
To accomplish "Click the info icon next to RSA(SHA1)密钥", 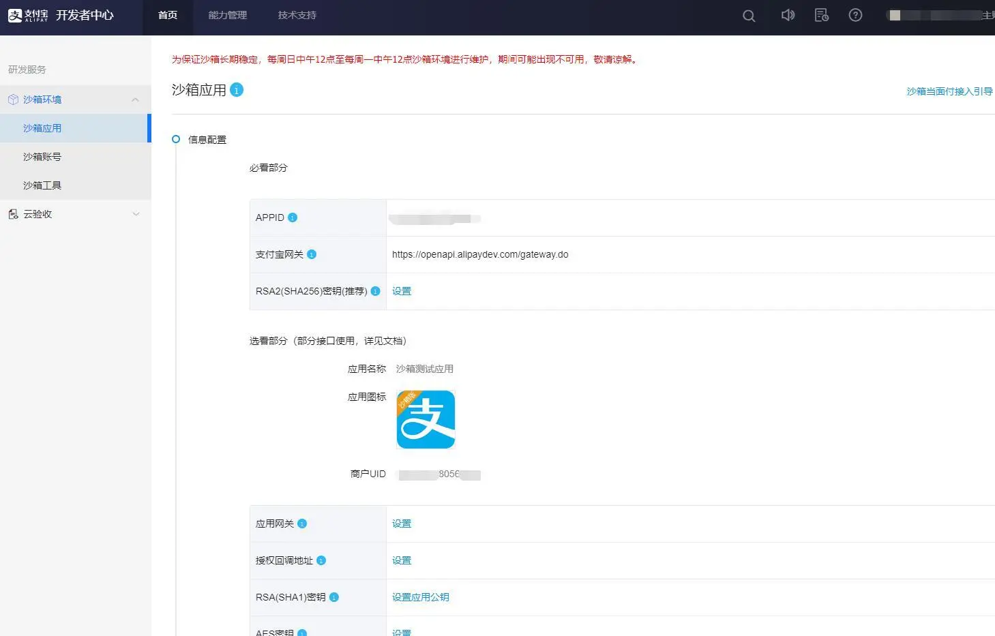I will point(334,597).
